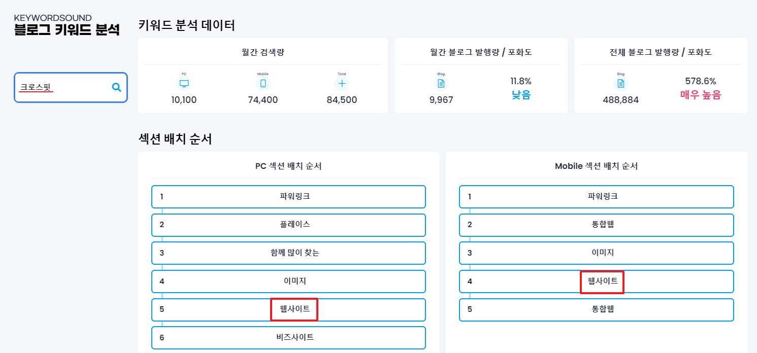Click 통합웹 at Mobile rank 2
This screenshot has height=353, width=757.
click(x=597, y=225)
